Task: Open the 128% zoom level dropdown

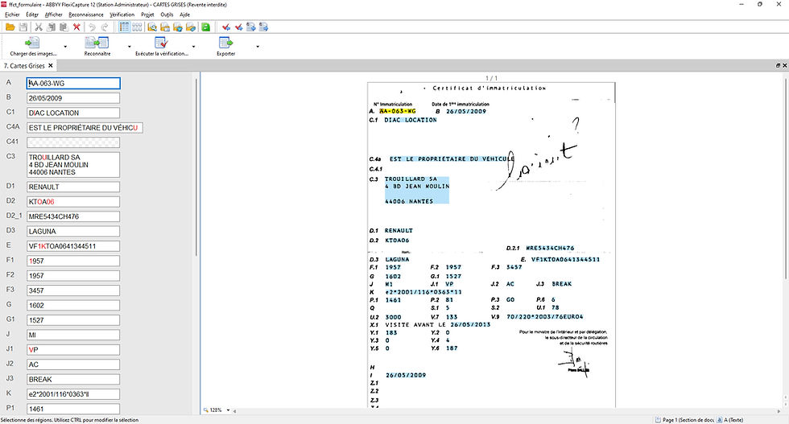Action: [x=228, y=410]
